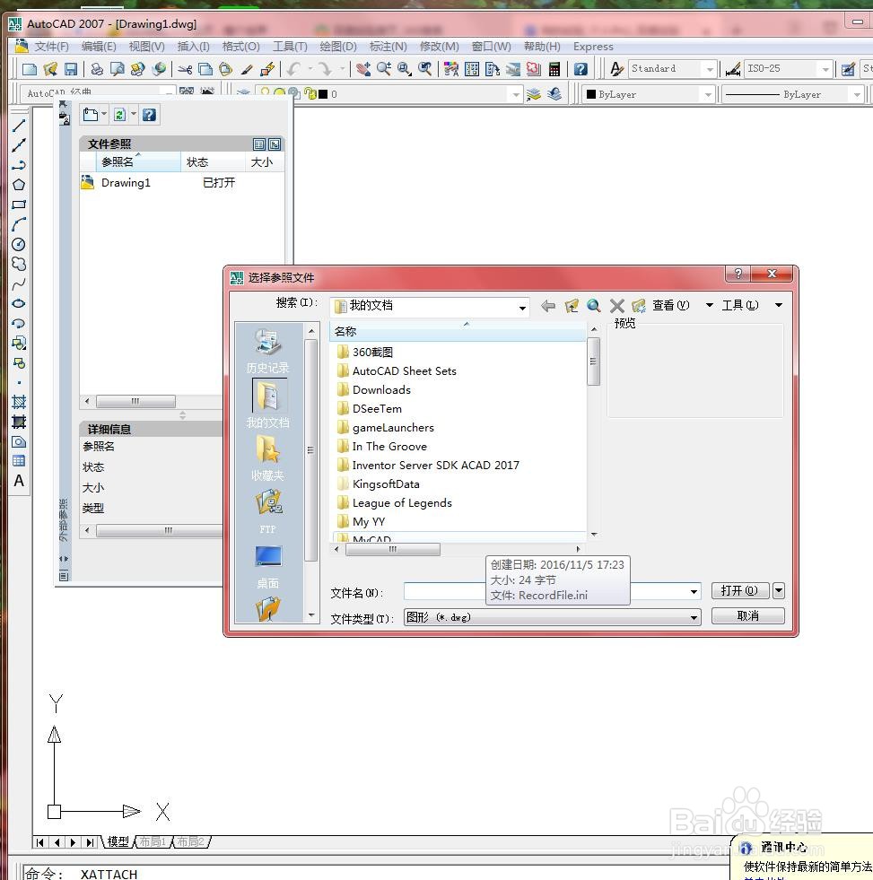Screen dimensions: 873x880
Task: Open the toolbar Help question icon
Action: pos(581,69)
